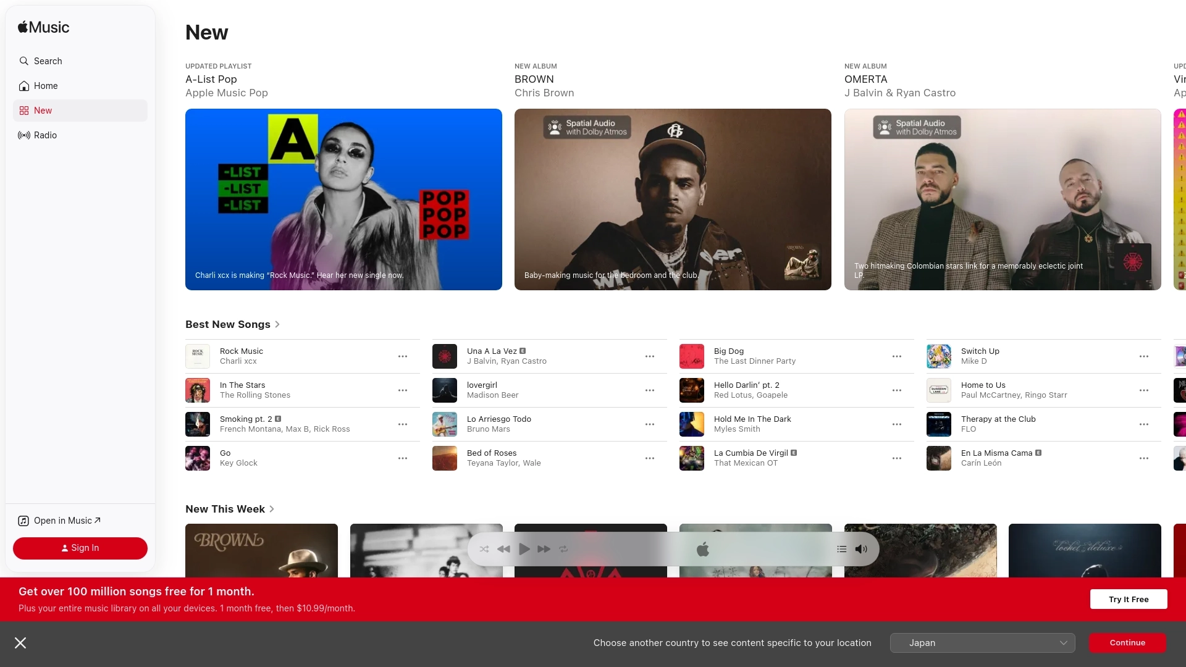Open more options for Hello Darlin' pt. 2
Screen dimensions: 1186x667
click(897, 390)
